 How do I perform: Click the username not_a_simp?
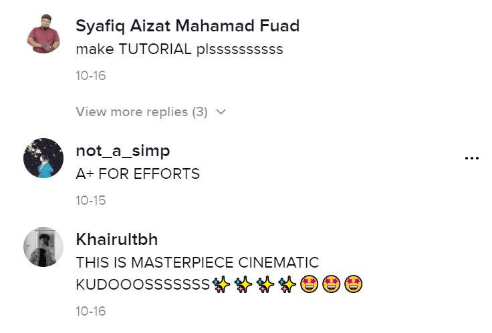tap(123, 151)
